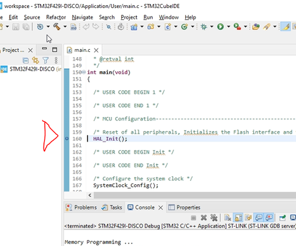Toggle breakpoint marker on line 160
296x246 pixels.
(x=67, y=139)
